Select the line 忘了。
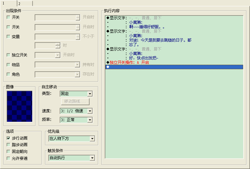250x169 pixels. 174,45
